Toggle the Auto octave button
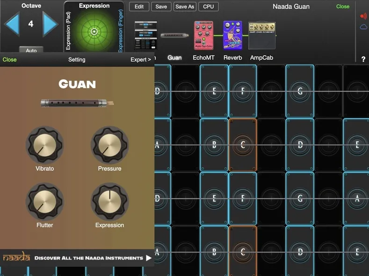The image size is (369, 276). [31, 50]
